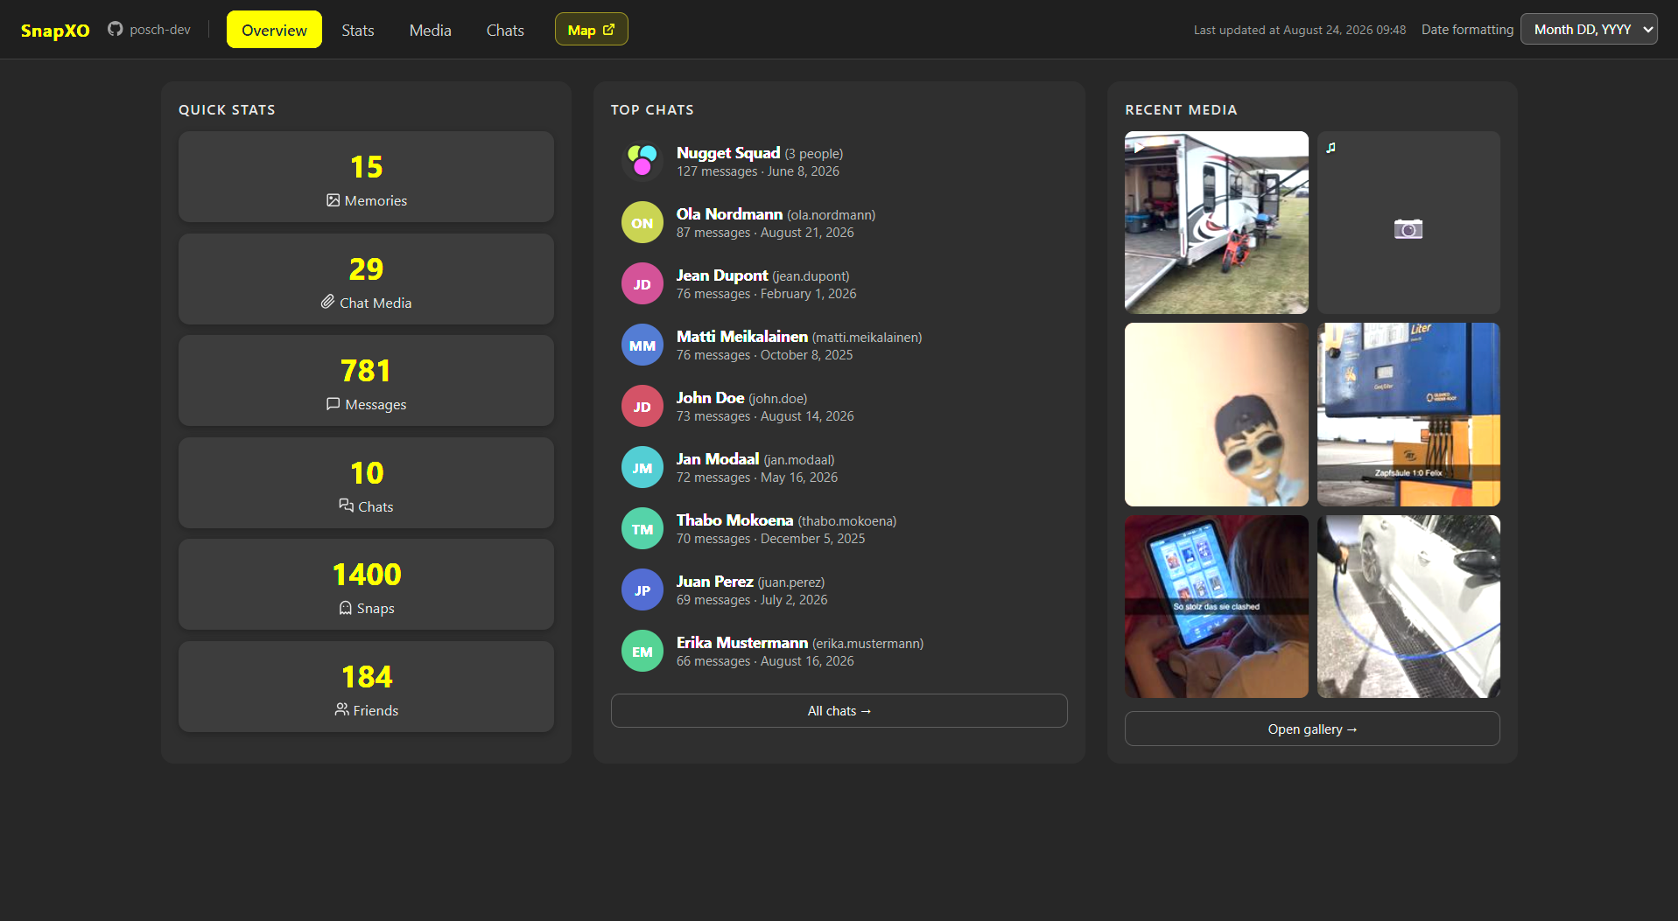Click the Messages speech bubble icon
This screenshot has width=1678, height=921.
point(333,404)
